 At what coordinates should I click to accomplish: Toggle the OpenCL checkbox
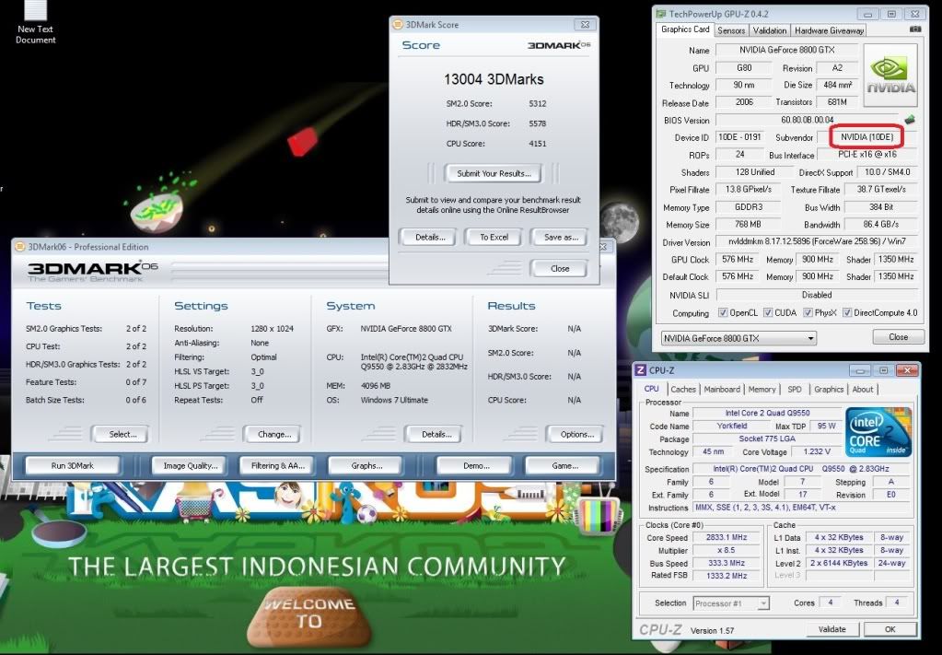click(x=723, y=312)
